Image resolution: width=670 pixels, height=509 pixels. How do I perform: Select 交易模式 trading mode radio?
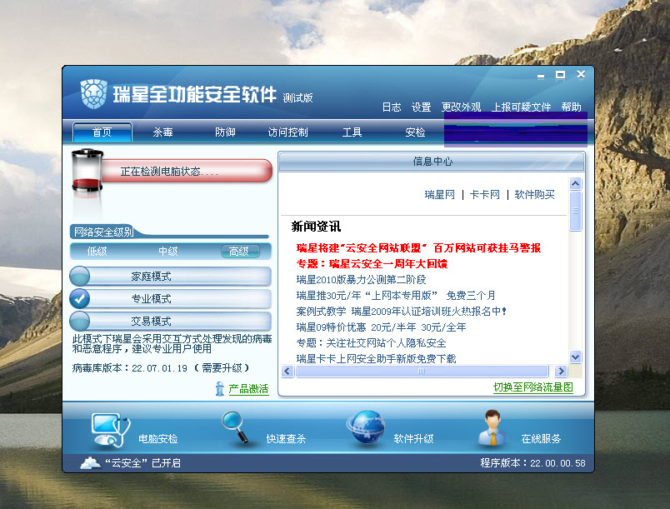coord(79,321)
